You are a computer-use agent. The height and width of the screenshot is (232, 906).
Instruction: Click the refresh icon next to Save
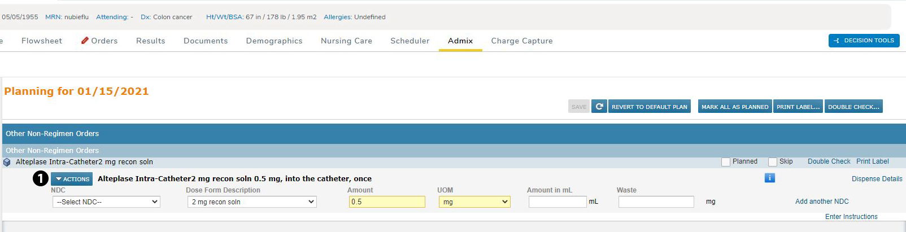coord(599,106)
